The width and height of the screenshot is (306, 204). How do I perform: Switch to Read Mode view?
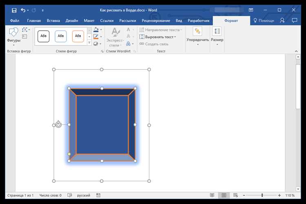tap(212, 195)
